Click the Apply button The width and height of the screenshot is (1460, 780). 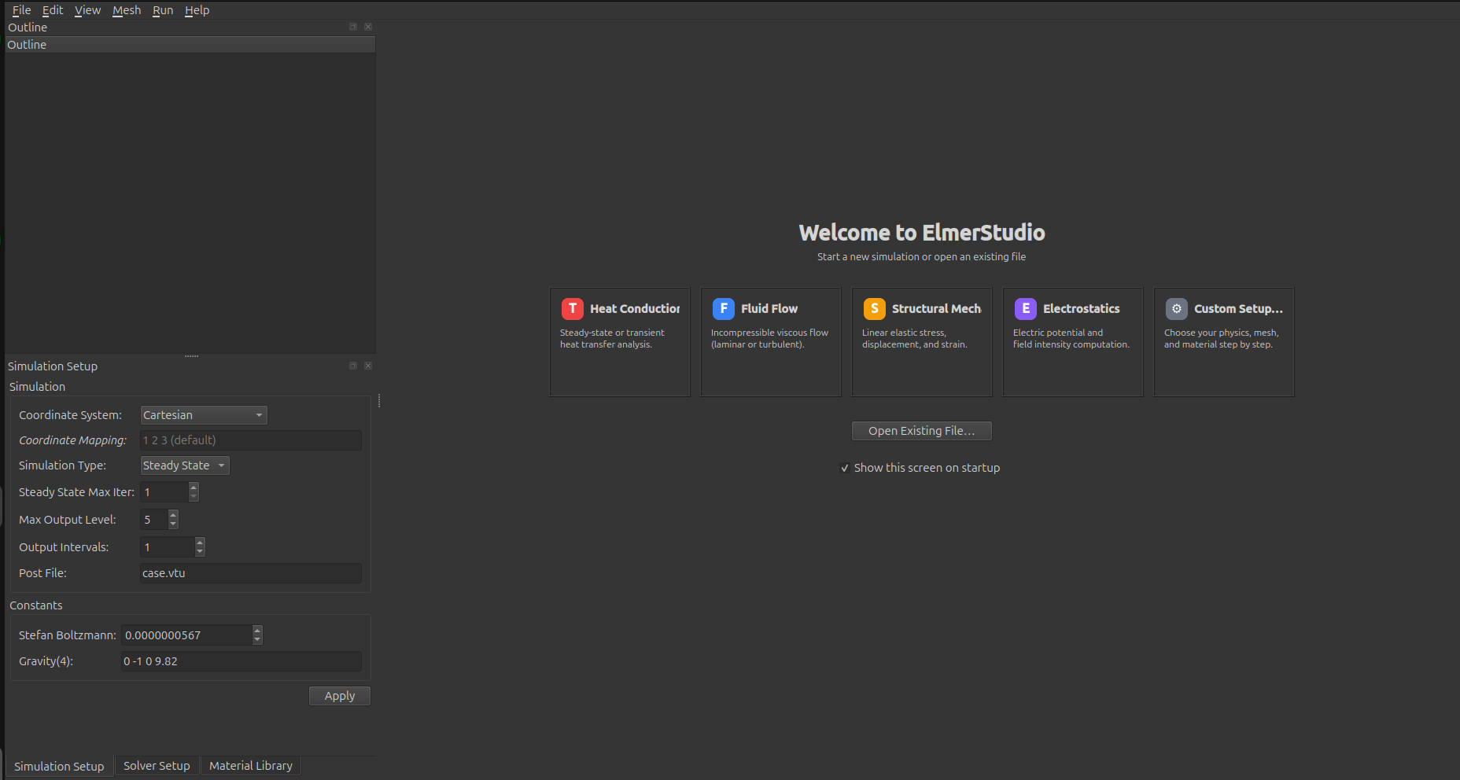click(x=340, y=696)
